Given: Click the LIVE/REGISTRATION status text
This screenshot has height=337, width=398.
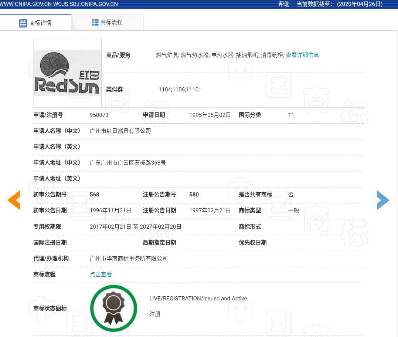Looking at the screenshot, I should [x=198, y=299].
